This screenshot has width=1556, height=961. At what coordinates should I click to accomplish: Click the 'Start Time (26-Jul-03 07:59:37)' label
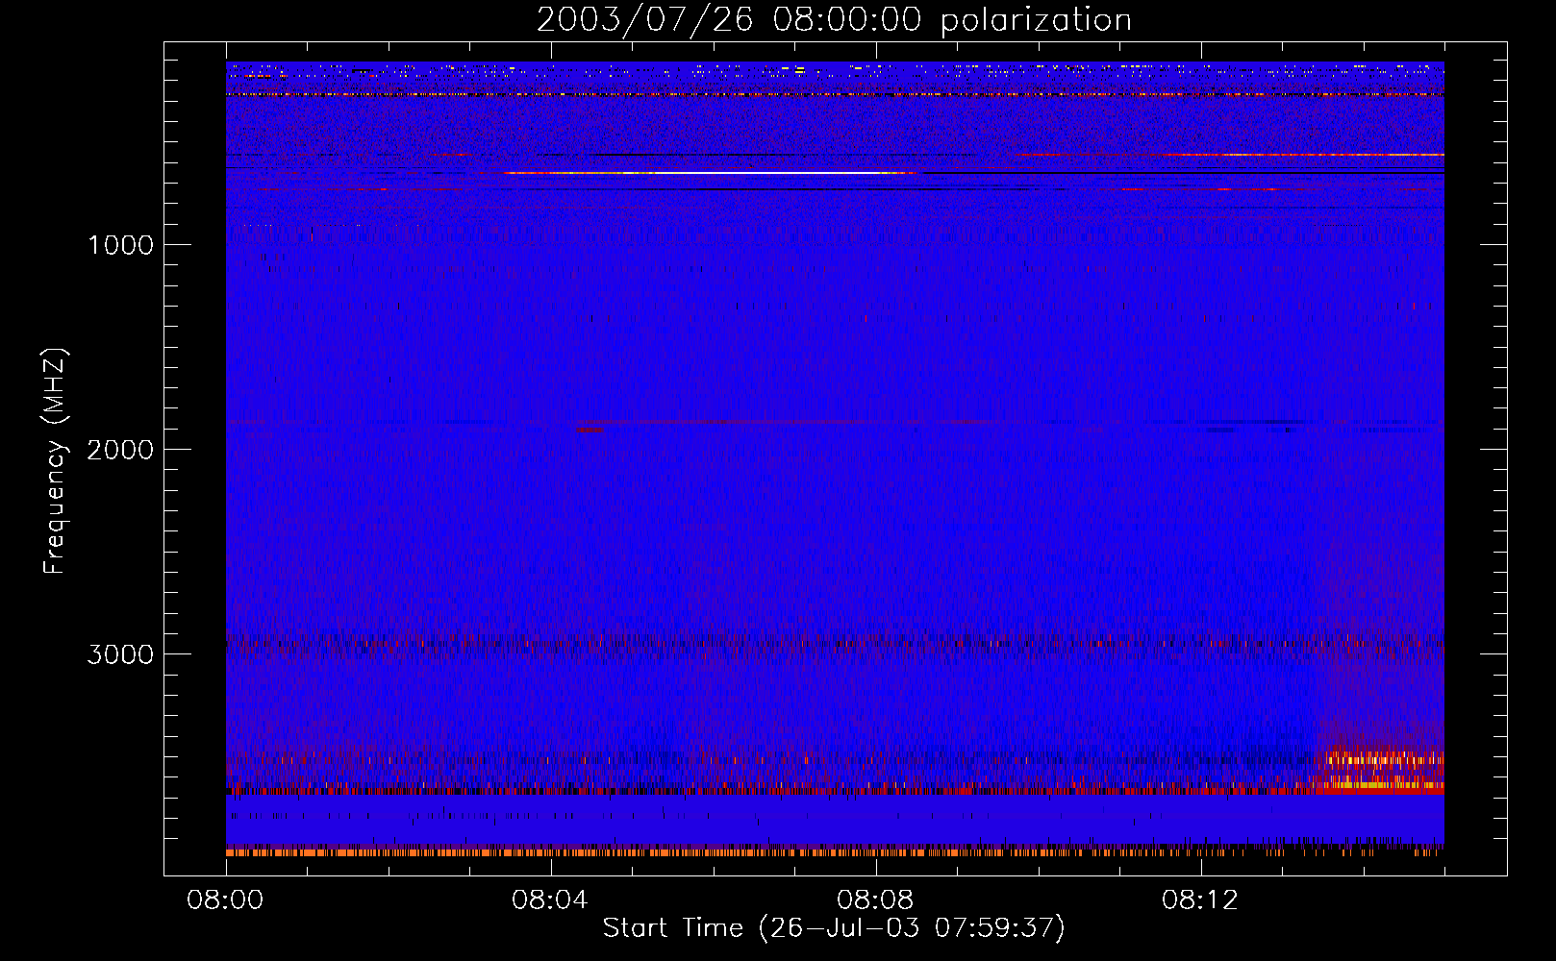click(x=834, y=928)
